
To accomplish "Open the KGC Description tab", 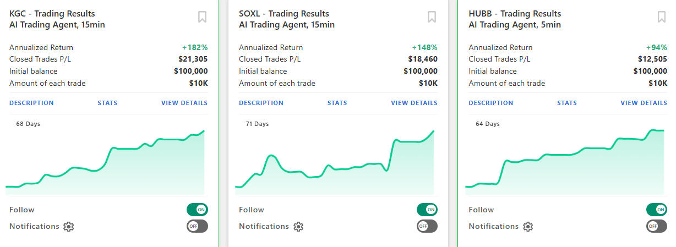I will tap(31, 103).
